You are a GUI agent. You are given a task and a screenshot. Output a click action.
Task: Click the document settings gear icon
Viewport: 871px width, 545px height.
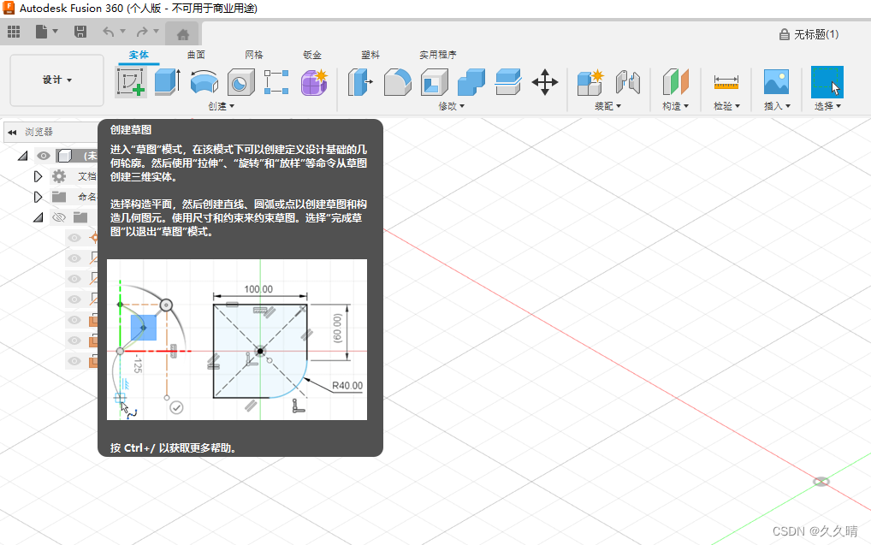(59, 176)
